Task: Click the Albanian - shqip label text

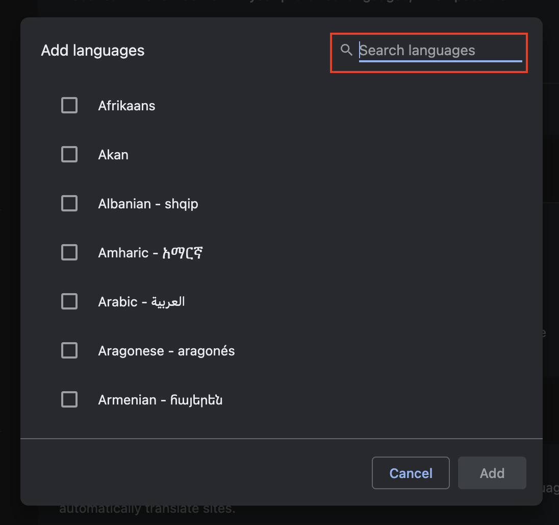Action: tap(148, 204)
